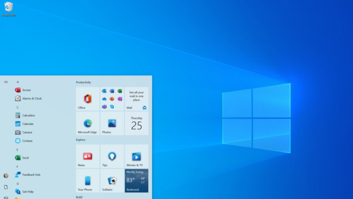This screenshot has height=199, width=353.
Task: Open the Photos tile
Action: click(x=112, y=123)
